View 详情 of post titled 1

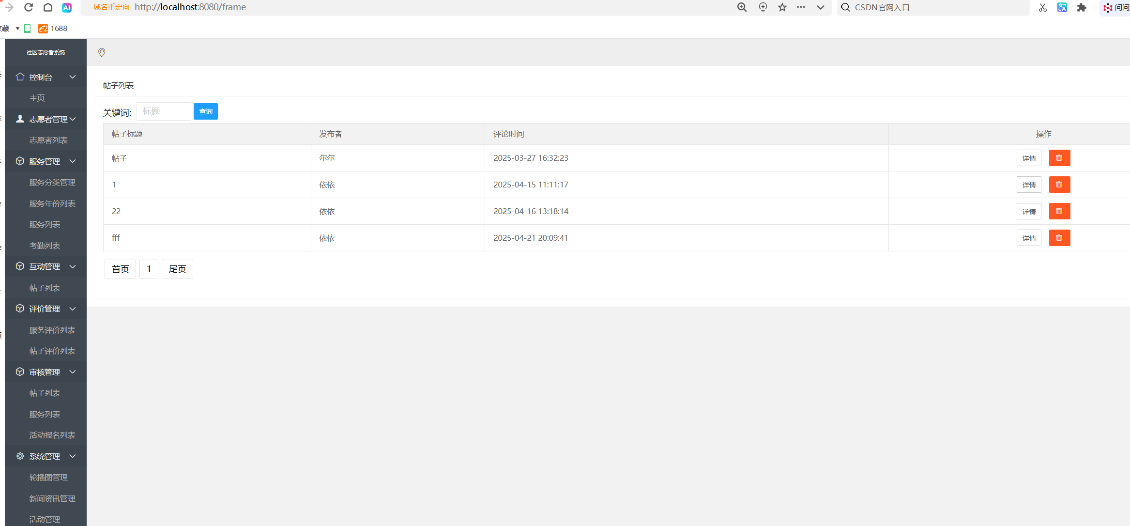tap(1029, 185)
